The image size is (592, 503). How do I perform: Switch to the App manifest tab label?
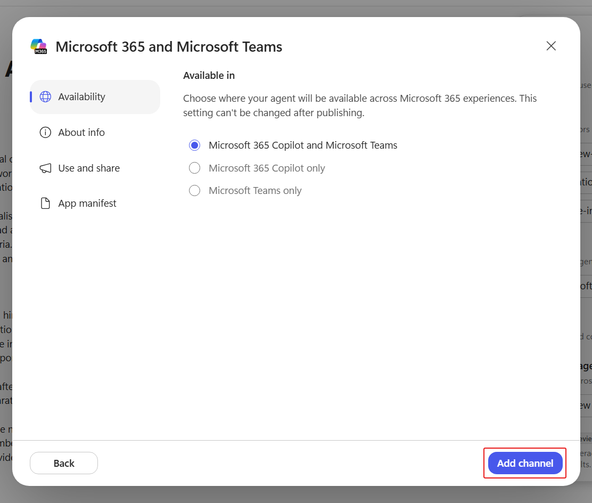(87, 204)
